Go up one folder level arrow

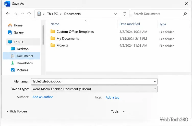coord(29,14)
